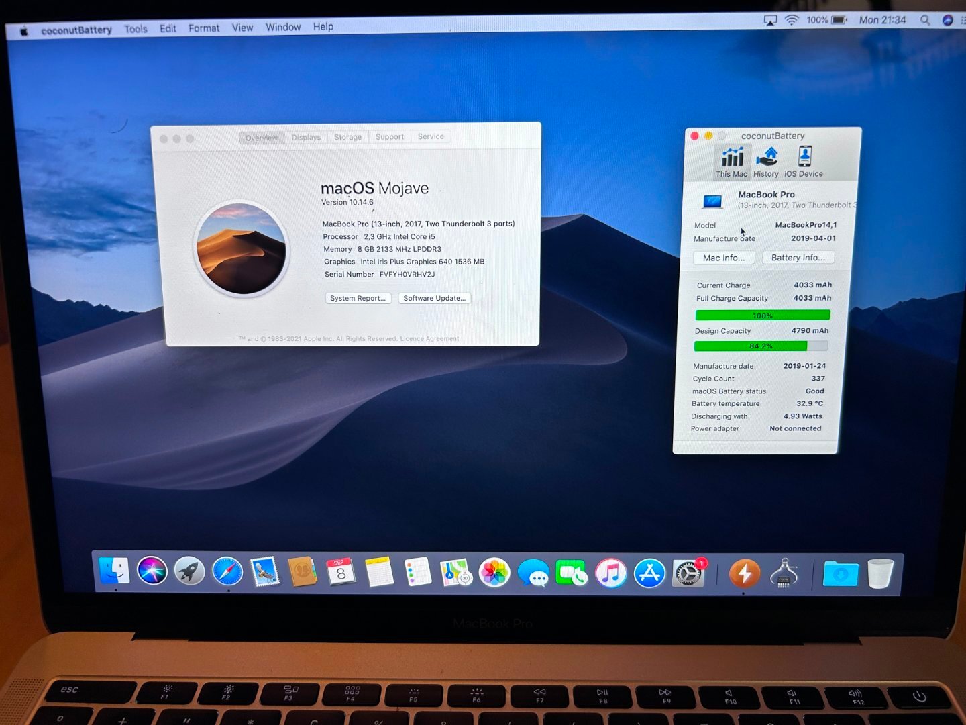Select the This Mac toolbar icon
The height and width of the screenshot is (725, 966).
pos(731,162)
